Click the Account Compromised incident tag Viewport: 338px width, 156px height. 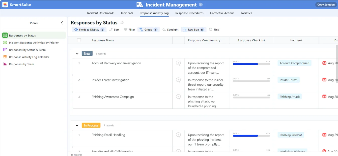click(x=294, y=63)
